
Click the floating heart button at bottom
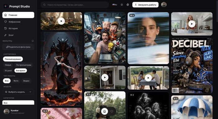pyautogui.click(x=112, y=111)
